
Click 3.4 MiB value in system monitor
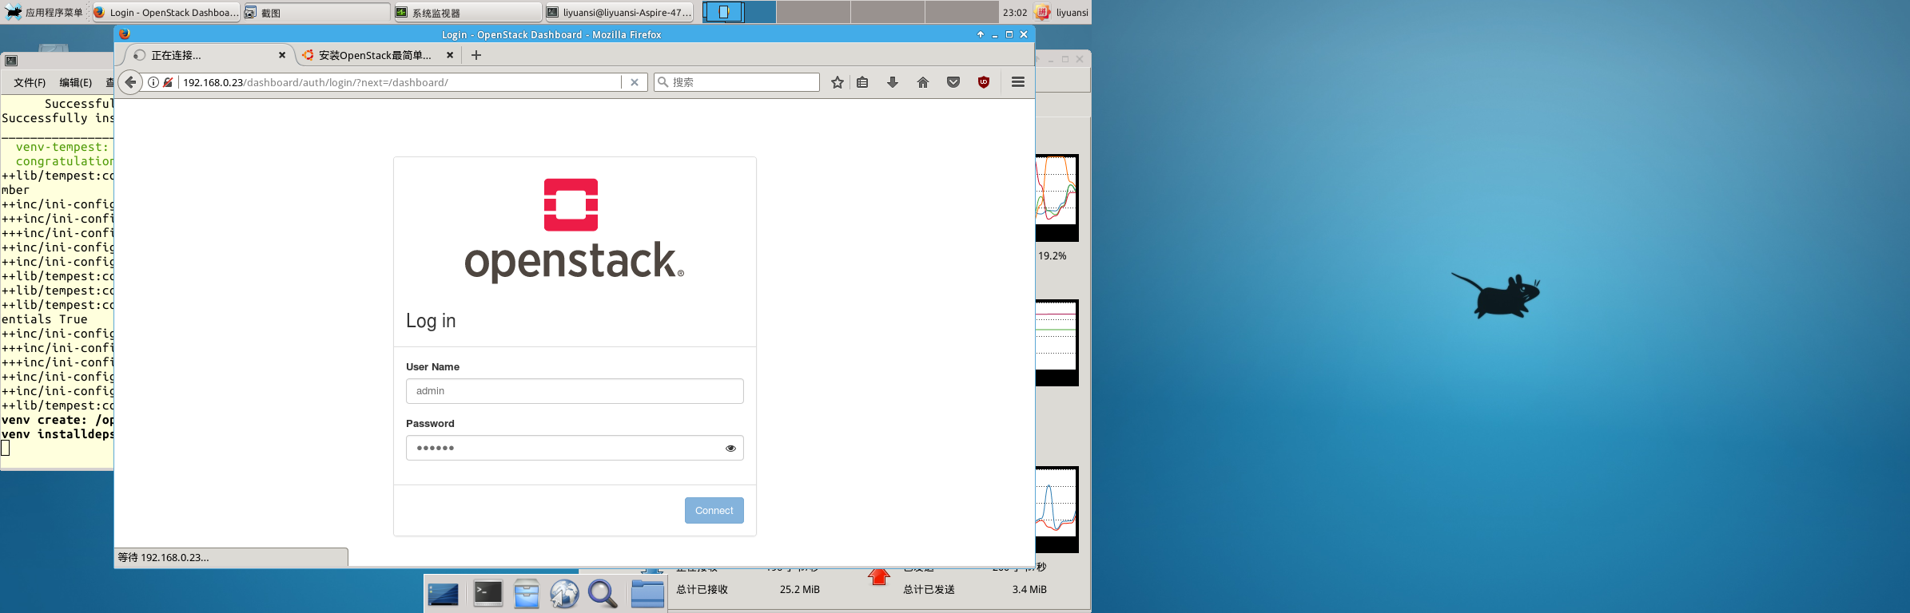tap(1029, 590)
